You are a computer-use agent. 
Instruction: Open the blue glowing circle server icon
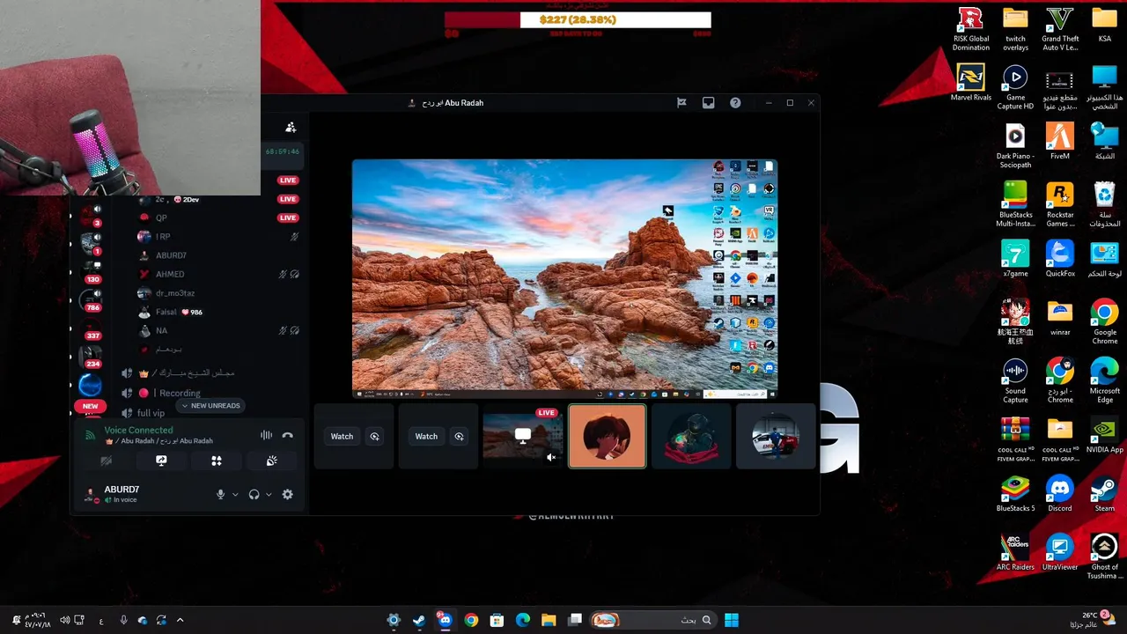point(90,385)
